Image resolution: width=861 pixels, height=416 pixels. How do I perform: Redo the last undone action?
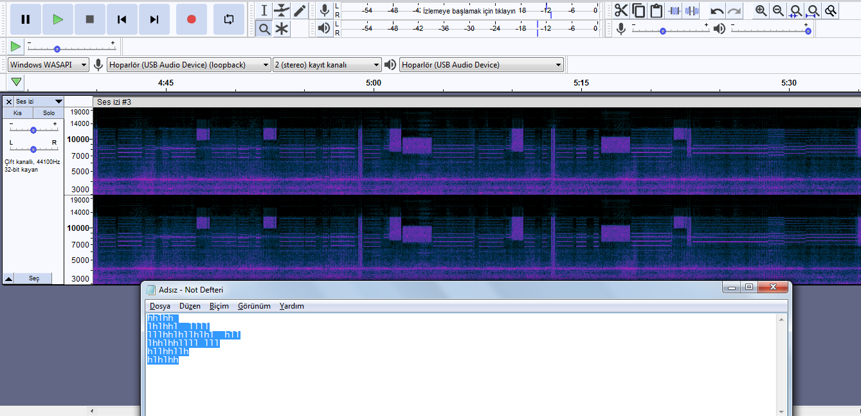[x=734, y=10]
